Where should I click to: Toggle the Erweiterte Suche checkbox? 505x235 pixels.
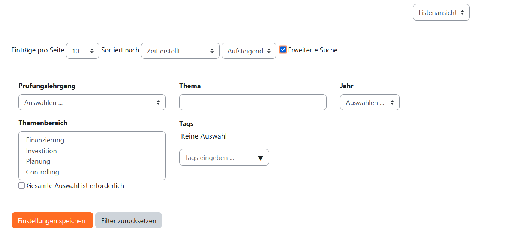point(283,50)
